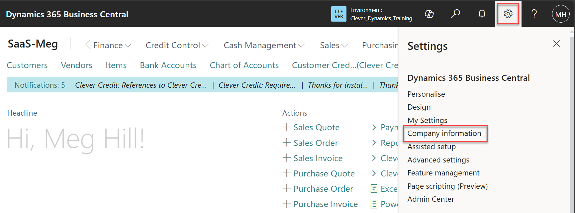Click the plus icon beside Sales Quote
This screenshot has width=575, height=213.
(286, 127)
